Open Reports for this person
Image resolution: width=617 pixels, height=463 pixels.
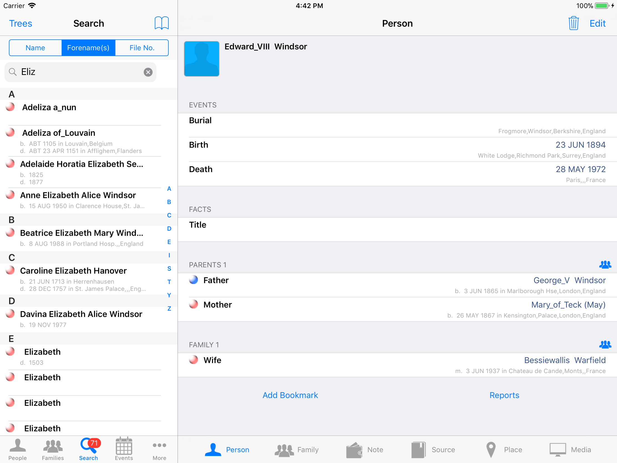(x=504, y=395)
